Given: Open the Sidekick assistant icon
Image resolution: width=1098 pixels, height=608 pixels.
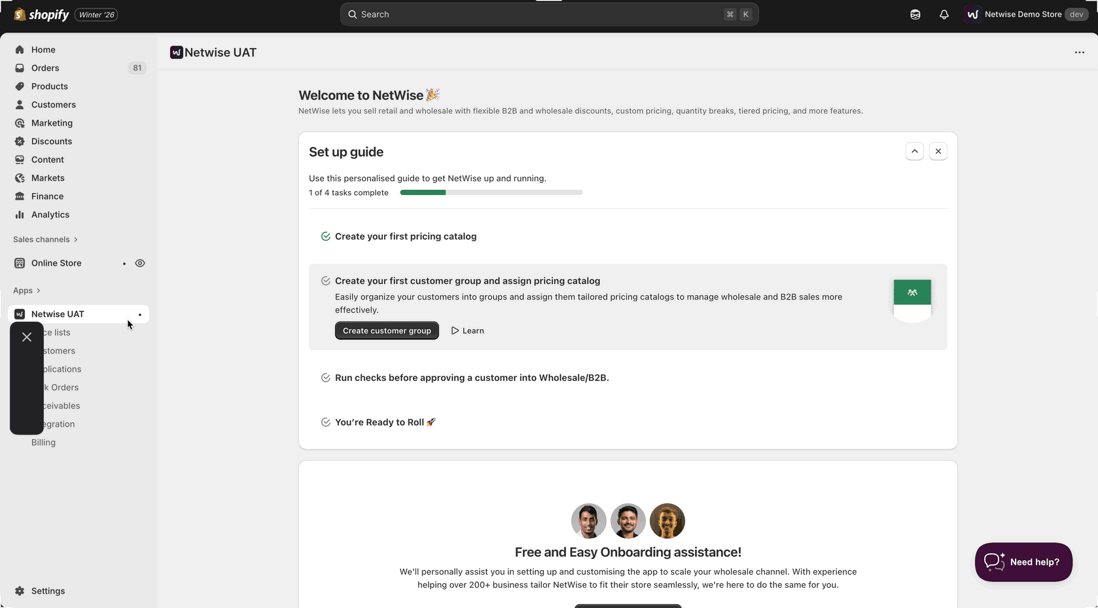Looking at the screenshot, I should (915, 14).
